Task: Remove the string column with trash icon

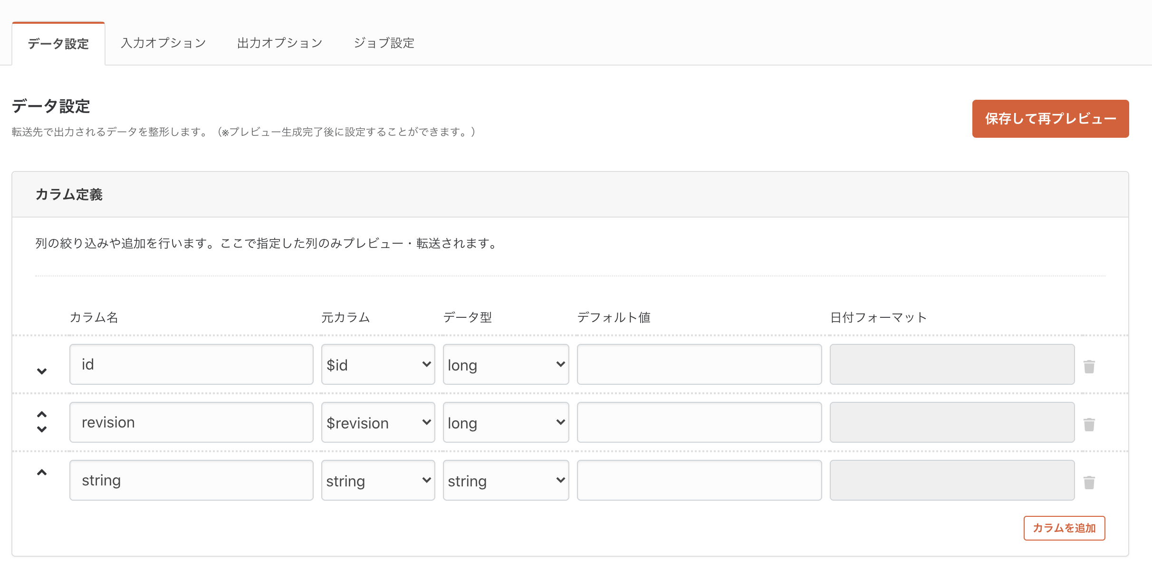Action: click(x=1089, y=482)
